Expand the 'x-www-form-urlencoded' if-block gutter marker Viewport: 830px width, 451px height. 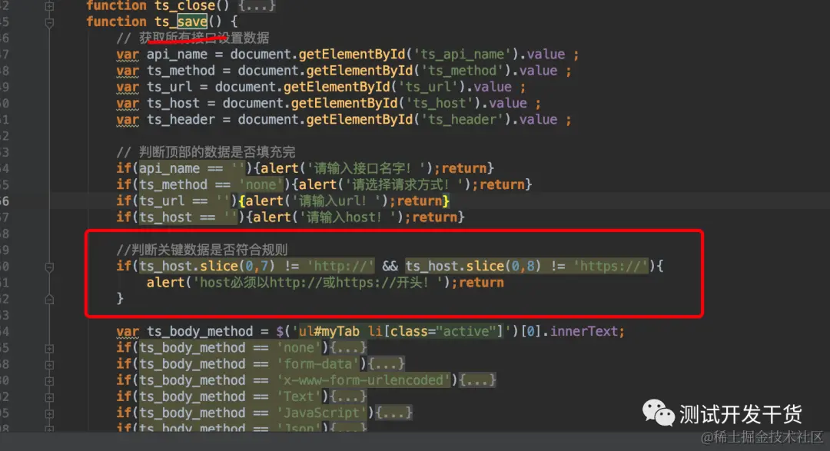[49, 381]
